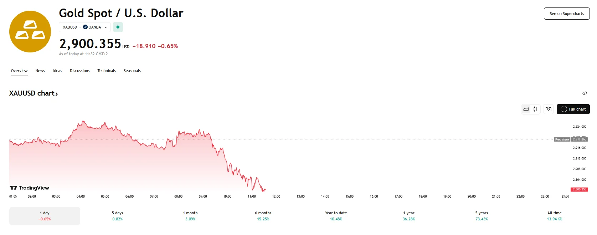Switch to the Technicals tab
This screenshot has height=235, width=597.
(x=107, y=71)
